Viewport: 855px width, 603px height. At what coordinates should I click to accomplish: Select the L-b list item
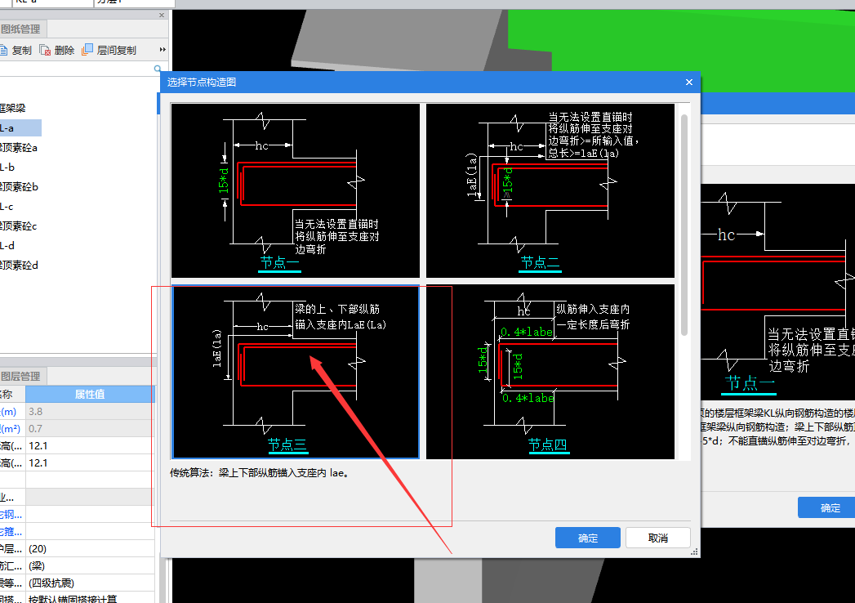click(x=7, y=167)
